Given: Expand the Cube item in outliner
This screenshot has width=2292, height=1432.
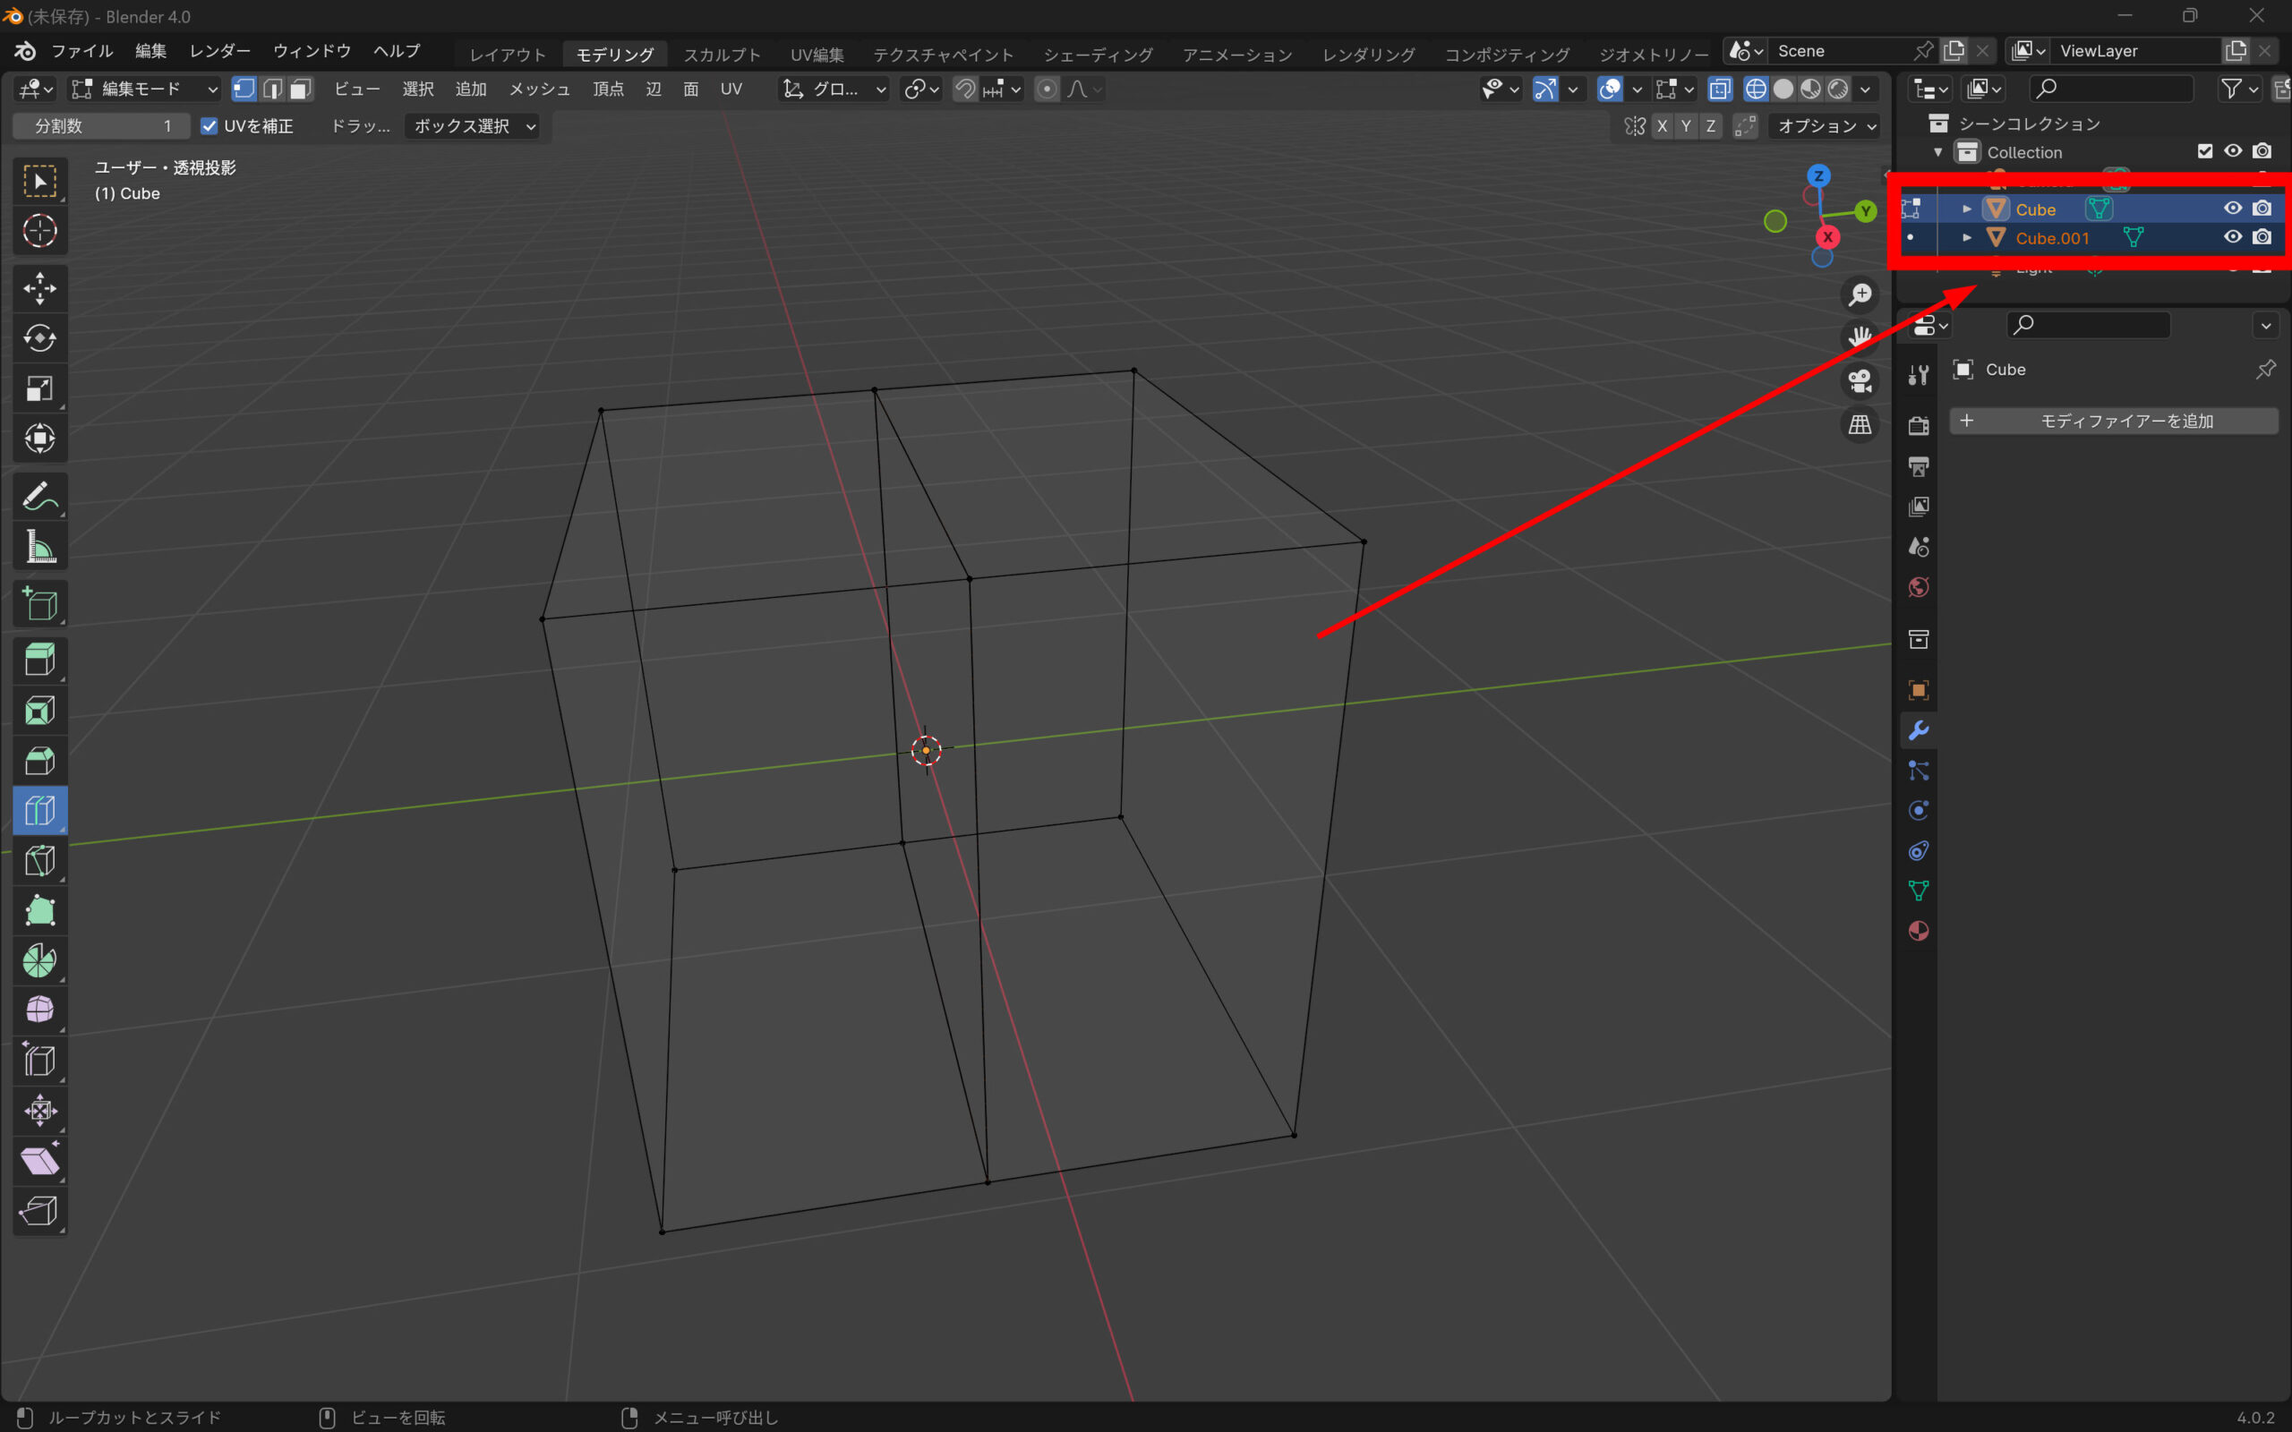Looking at the screenshot, I should 1966,209.
